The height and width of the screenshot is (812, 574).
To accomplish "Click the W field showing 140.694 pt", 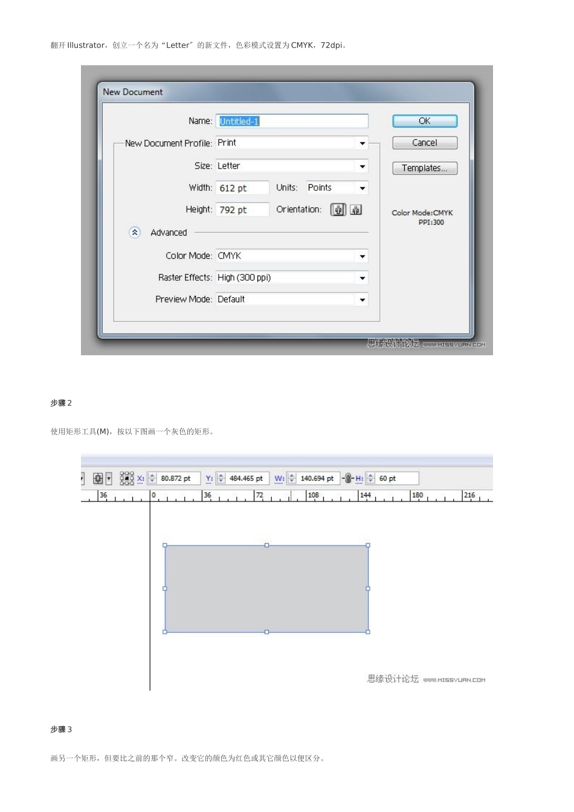I will tap(318, 478).
